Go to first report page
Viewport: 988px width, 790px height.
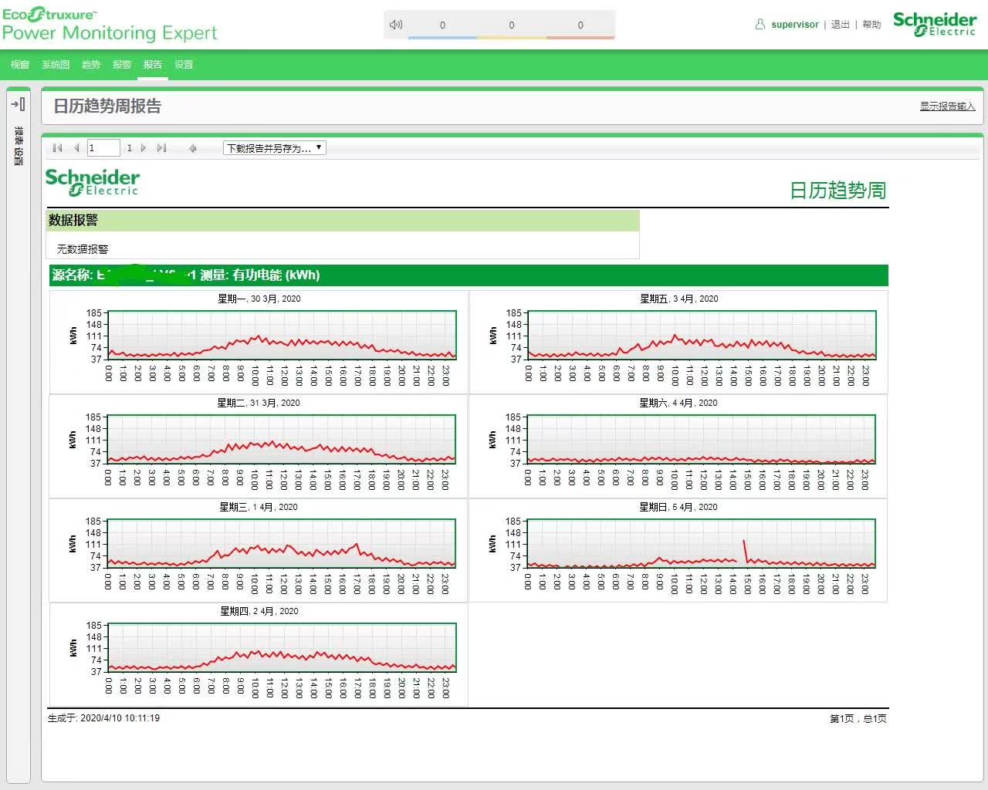[57, 148]
